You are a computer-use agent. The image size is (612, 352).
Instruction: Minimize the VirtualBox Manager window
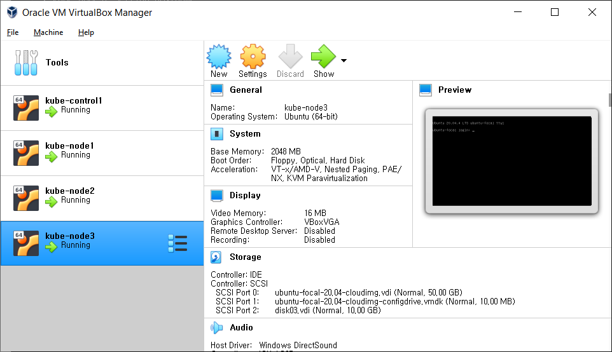tap(518, 12)
